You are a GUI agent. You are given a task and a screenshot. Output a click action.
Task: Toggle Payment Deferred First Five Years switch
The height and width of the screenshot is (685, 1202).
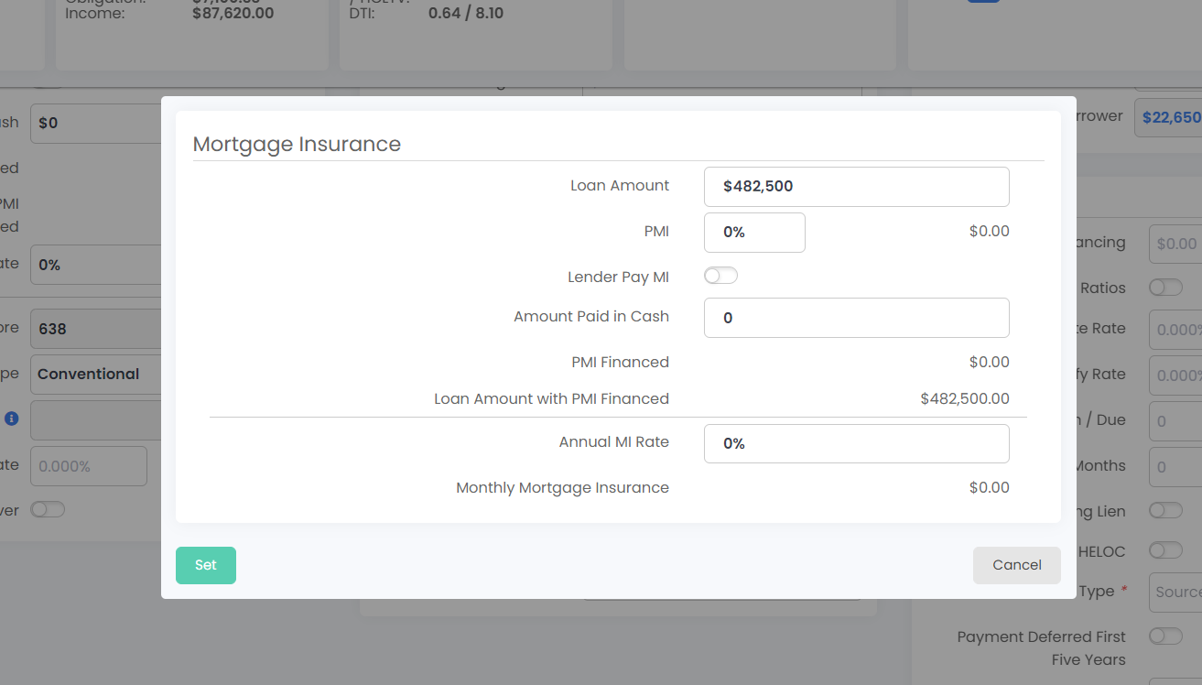point(1165,636)
